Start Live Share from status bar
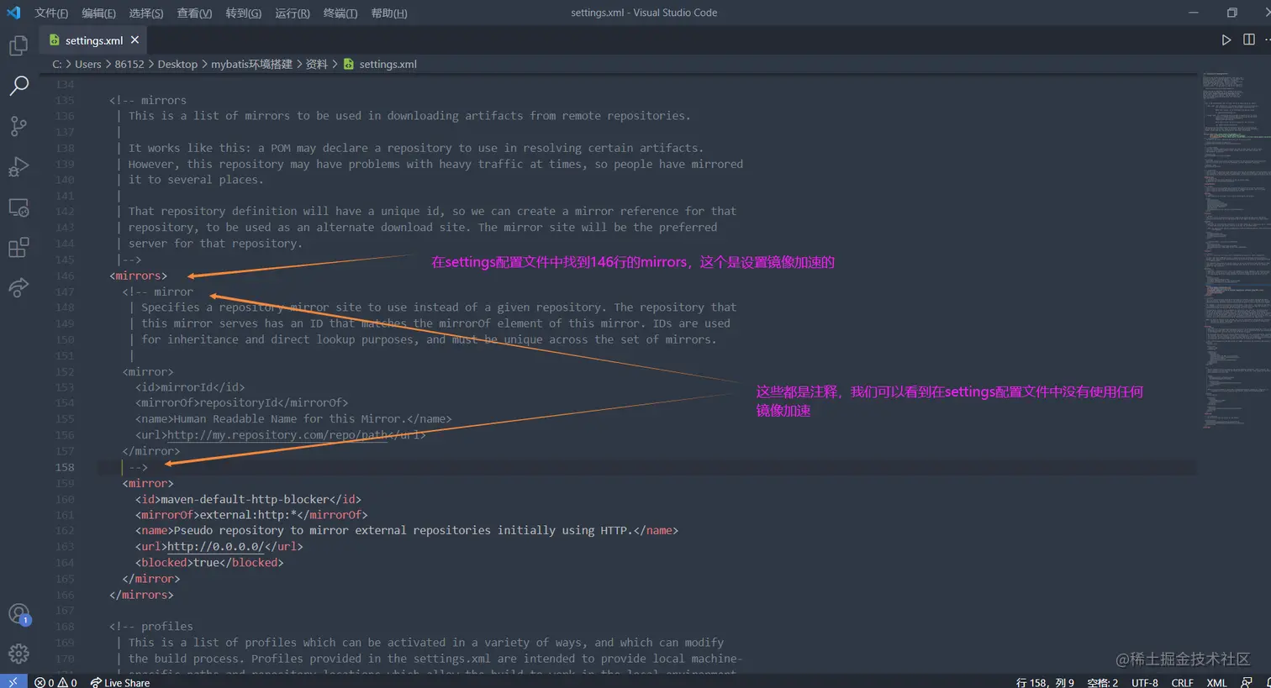 click(x=119, y=682)
